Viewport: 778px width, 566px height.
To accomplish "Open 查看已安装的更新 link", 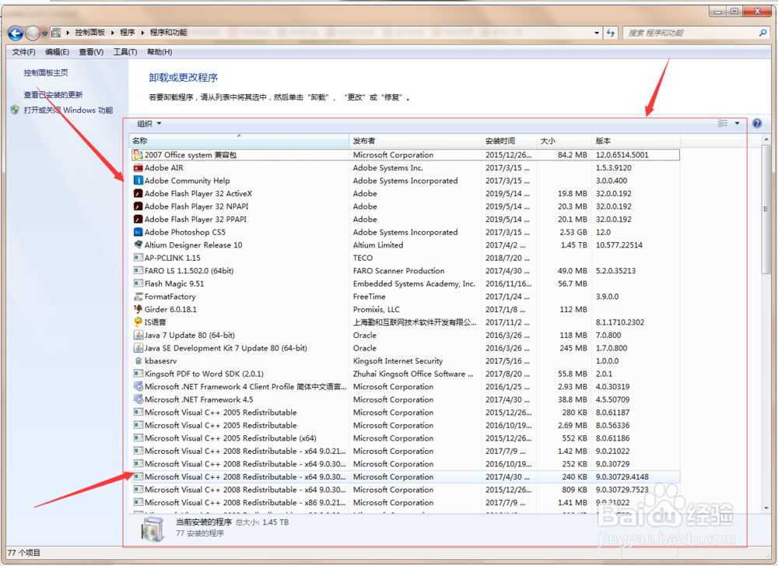I will point(53,95).
